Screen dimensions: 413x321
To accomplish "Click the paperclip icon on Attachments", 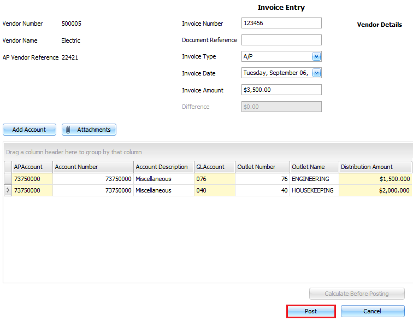I will tap(68, 130).
